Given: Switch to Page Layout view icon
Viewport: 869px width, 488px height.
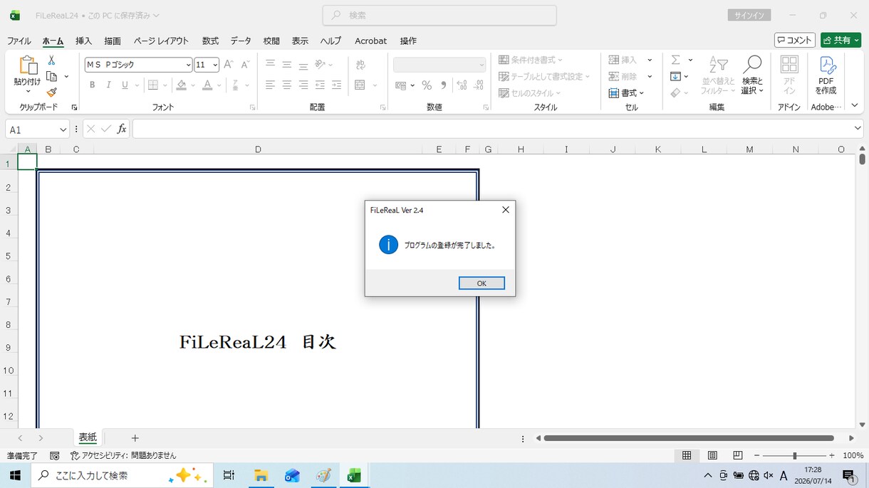Looking at the screenshot, I should [712, 455].
